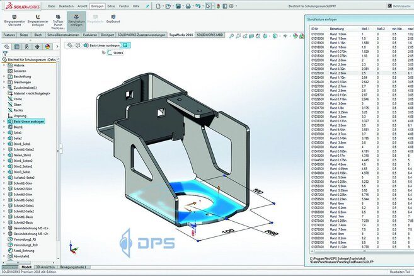Open the 3D-Ansichten bottom tab
This screenshot has width=414, height=276.
pyautogui.click(x=45, y=267)
